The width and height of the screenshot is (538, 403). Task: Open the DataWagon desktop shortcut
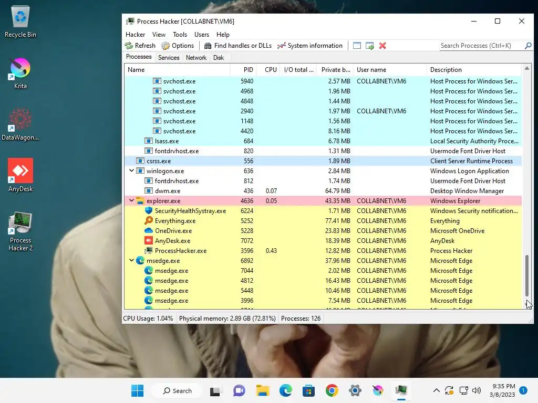(x=20, y=124)
